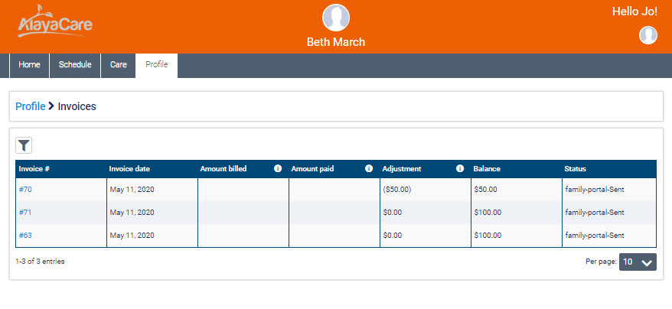The height and width of the screenshot is (309, 672).
Task: Click the Adjustment column header
Action: click(x=425, y=169)
